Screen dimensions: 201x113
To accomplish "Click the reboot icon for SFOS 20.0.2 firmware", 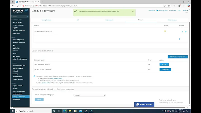I will tap(182, 31).
